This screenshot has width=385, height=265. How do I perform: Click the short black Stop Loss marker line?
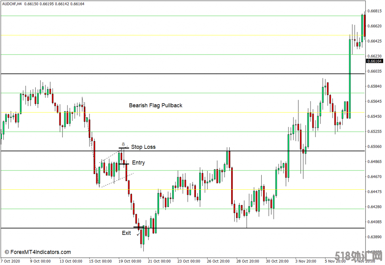click(124, 148)
